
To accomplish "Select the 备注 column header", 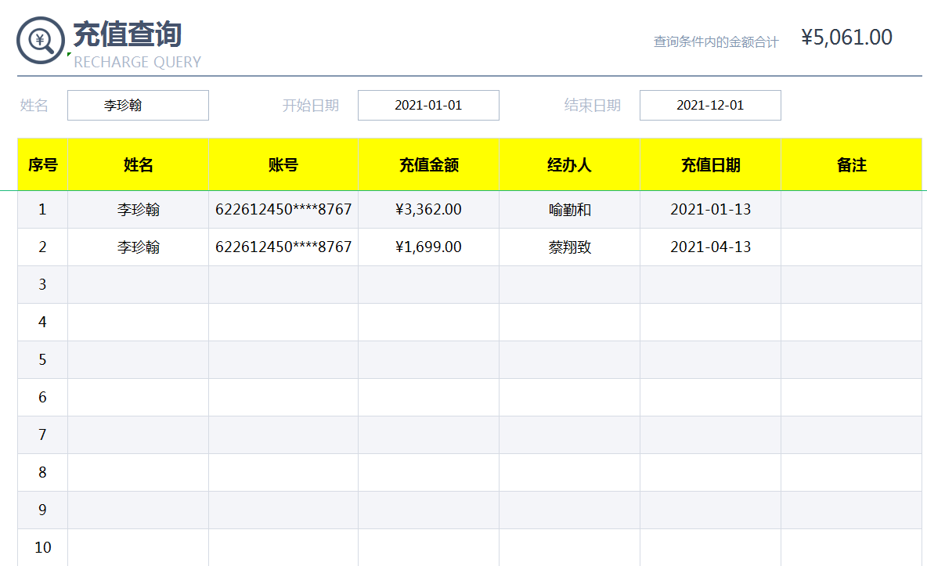I will click(851, 164).
